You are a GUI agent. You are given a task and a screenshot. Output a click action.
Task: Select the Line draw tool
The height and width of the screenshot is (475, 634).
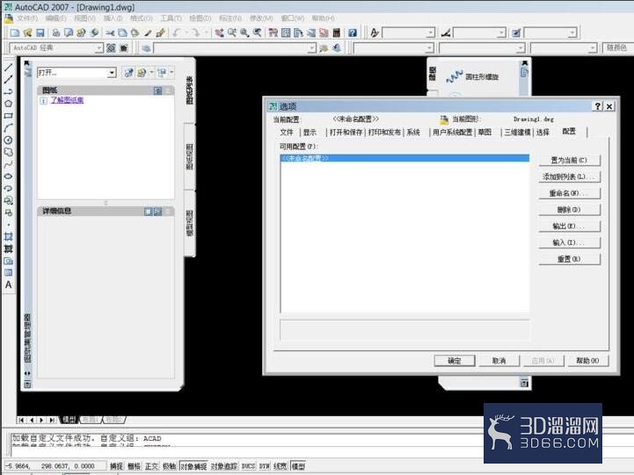coord(8,68)
